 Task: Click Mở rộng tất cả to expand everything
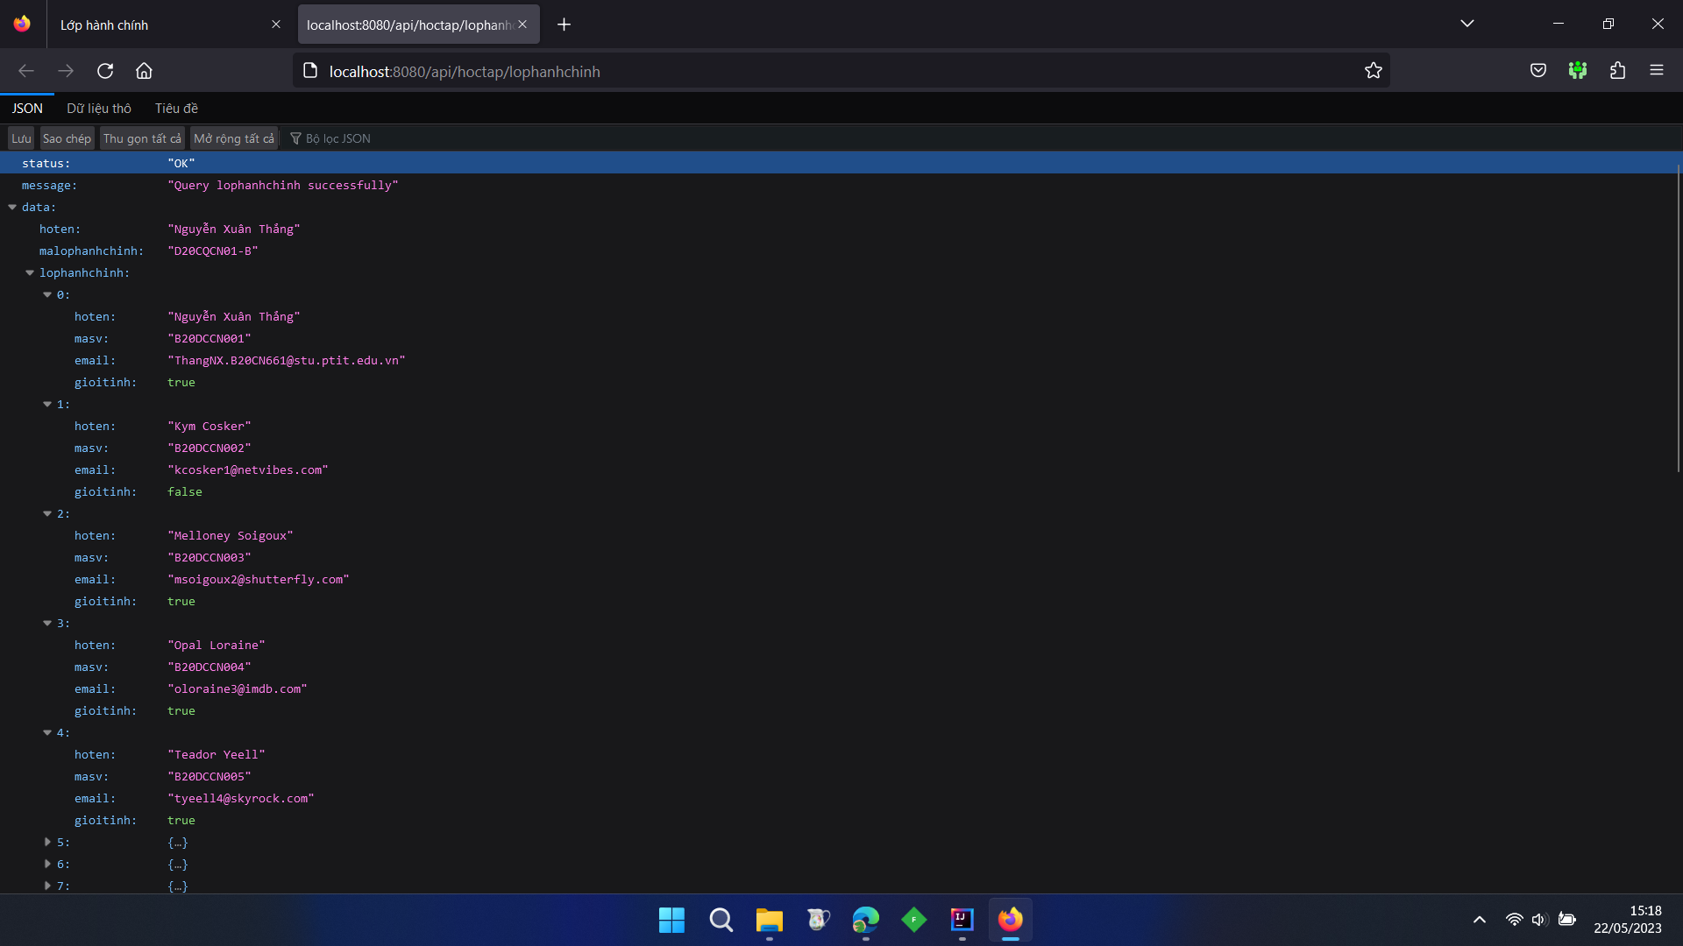pyautogui.click(x=233, y=138)
